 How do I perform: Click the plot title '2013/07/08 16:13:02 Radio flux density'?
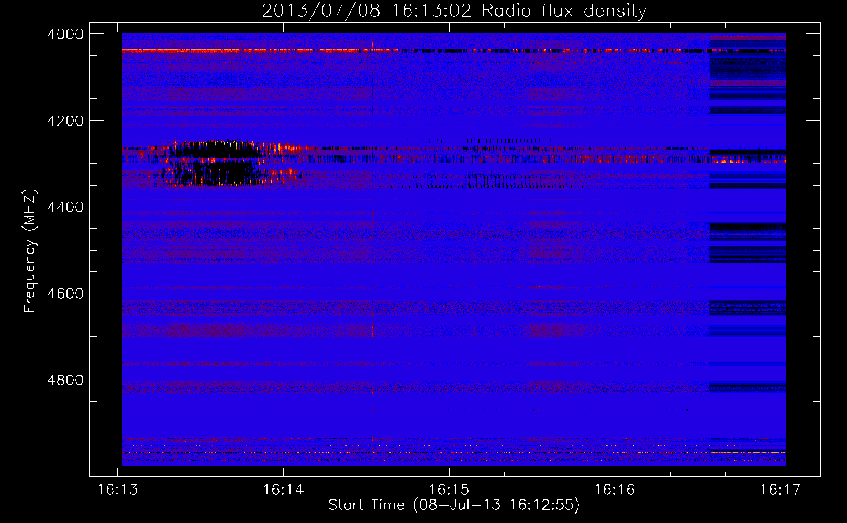(454, 10)
